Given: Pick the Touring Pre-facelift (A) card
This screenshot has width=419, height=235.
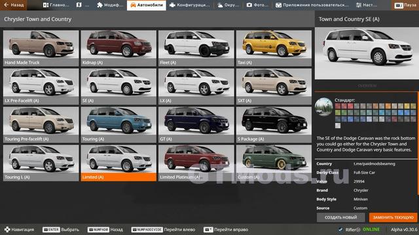Looking at the screenshot, I should coord(41,125).
